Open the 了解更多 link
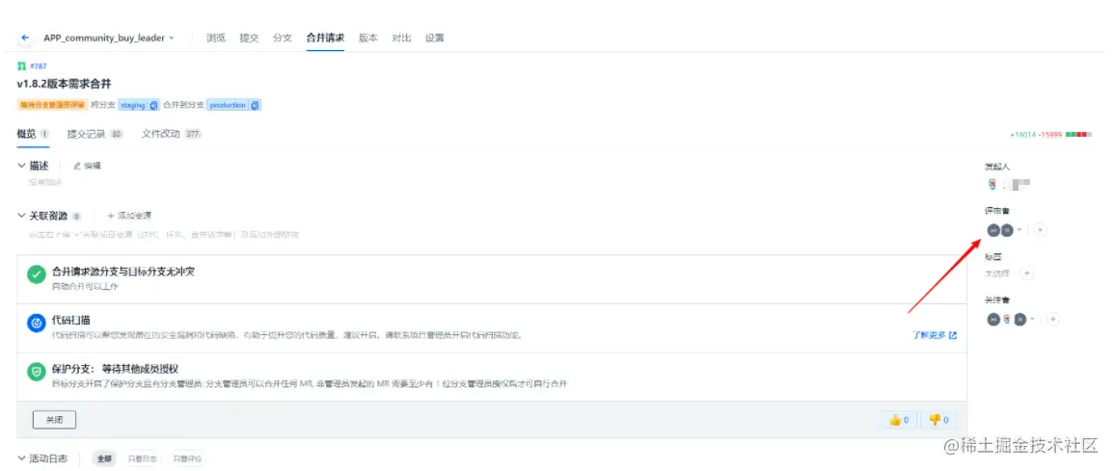The width and height of the screenshot is (1114, 471). (x=929, y=335)
